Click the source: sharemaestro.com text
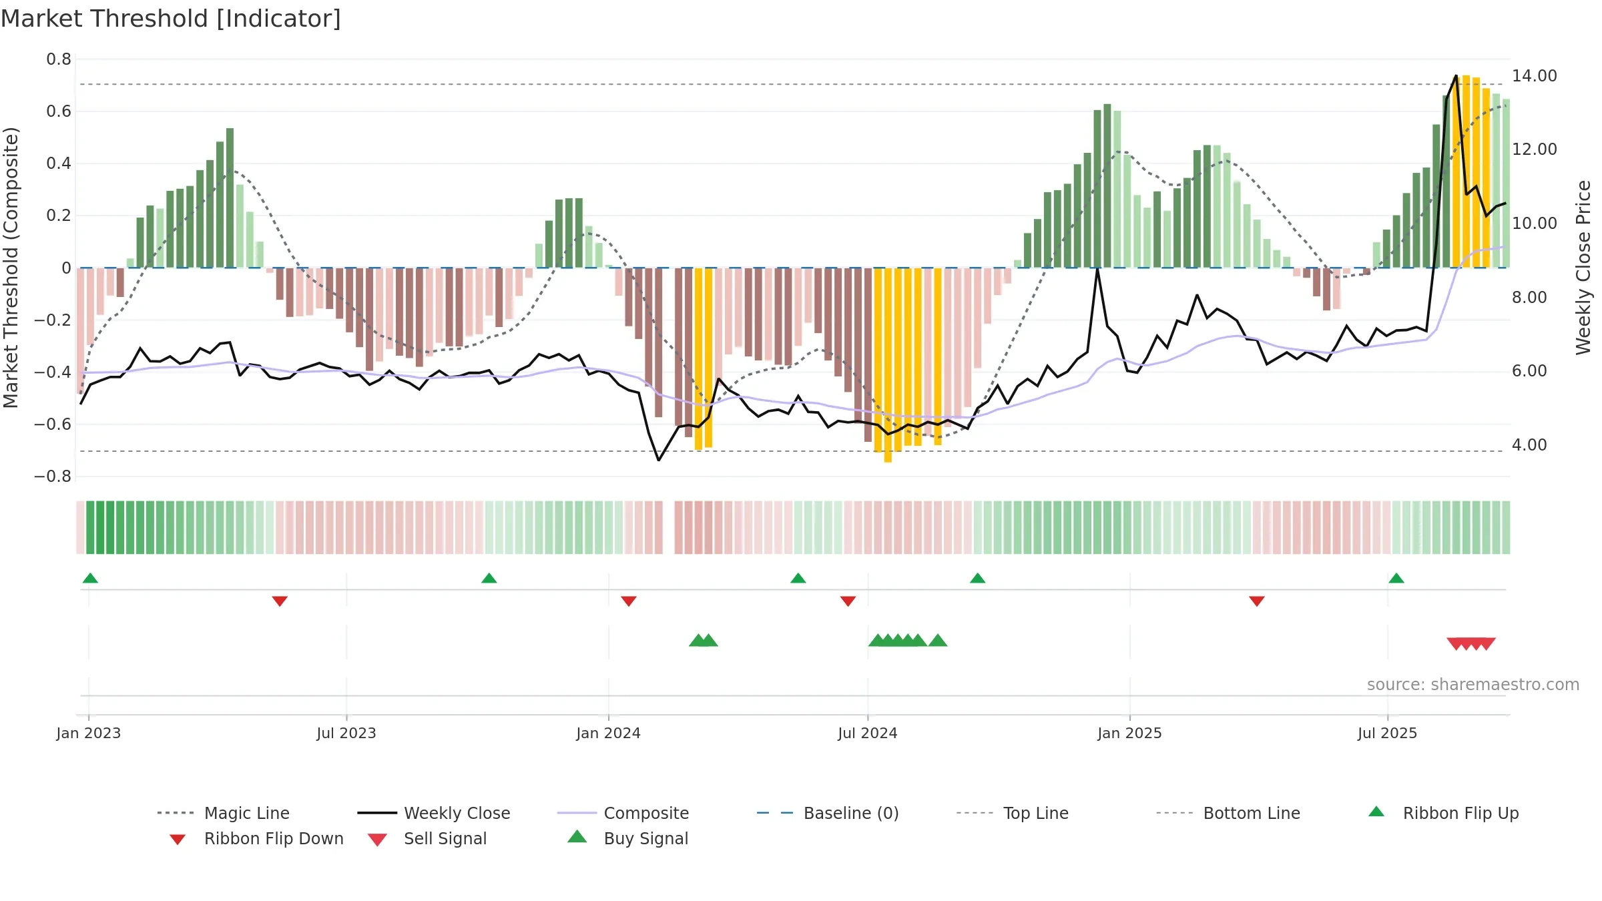Screen dimensions: 1602x901 coord(1473,685)
